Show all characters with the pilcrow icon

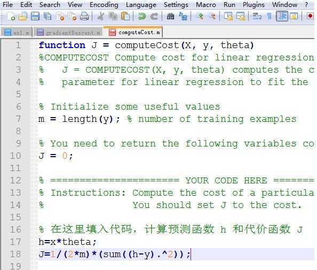click(269, 16)
